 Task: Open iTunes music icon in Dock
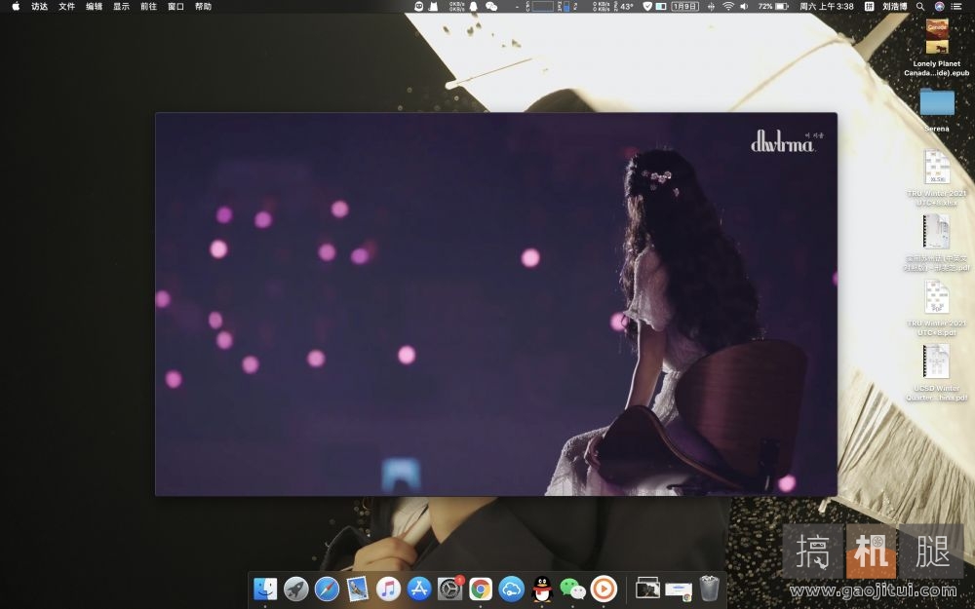tap(389, 589)
